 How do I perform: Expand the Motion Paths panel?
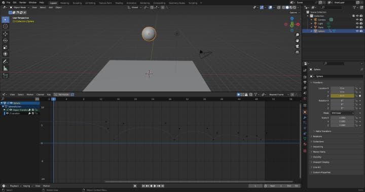(319, 152)
